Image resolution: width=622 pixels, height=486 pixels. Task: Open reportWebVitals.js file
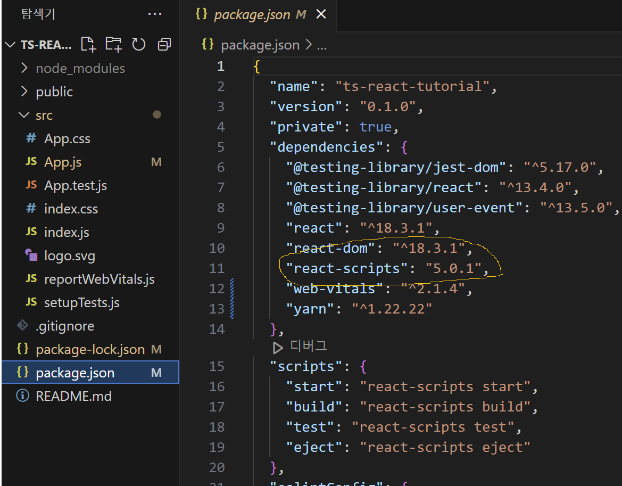coord(89,279)
